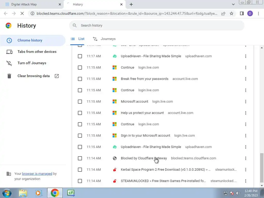Image resolution: width=264 pixels, height=198 pixels.
Task: Check the Break free from your passwords checkbox
Action: click(x=80, y=79)
